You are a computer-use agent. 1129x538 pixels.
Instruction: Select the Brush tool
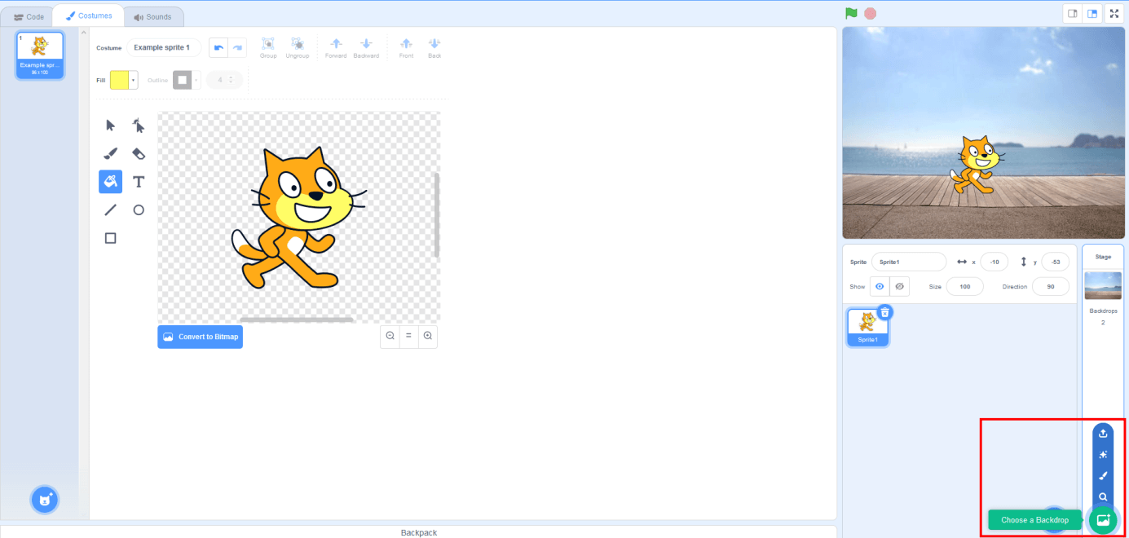pyautogui.click(x=110, y=153)
